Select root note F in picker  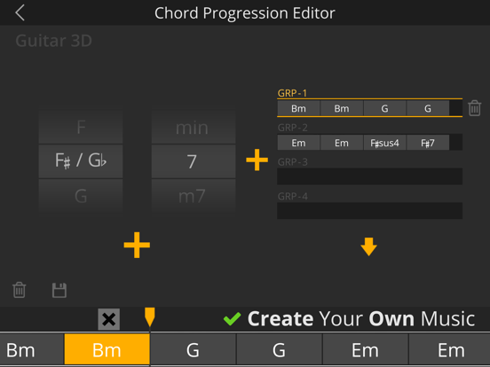[81, 127]
